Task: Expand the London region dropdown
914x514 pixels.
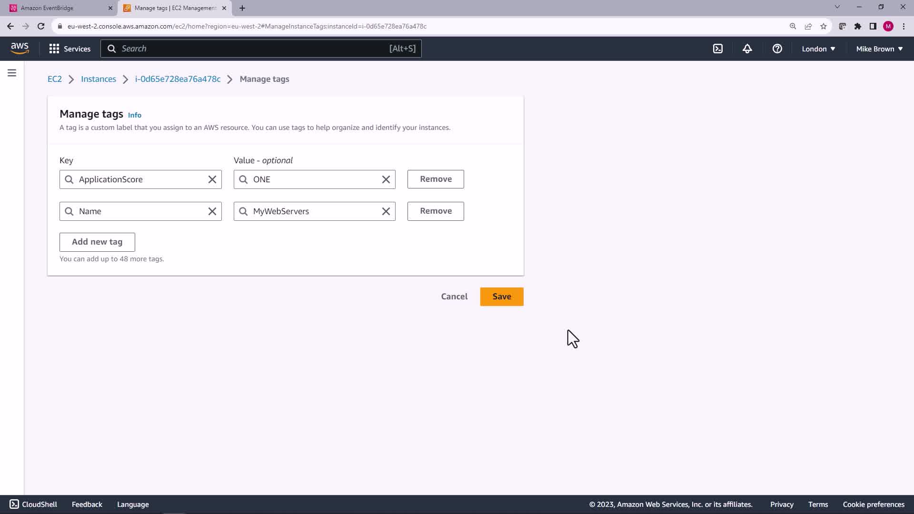Action: coord(818,49)
